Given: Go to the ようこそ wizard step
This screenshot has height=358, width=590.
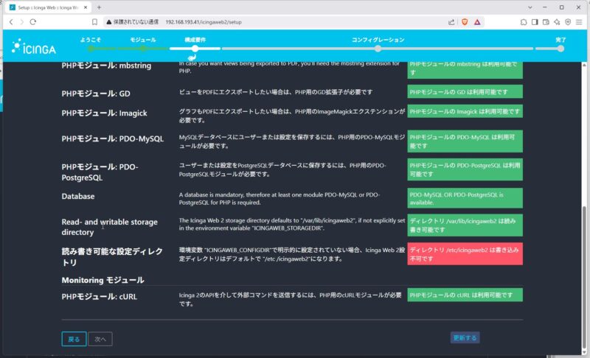Looking at the screenshot, I should [x=91, y=40].
